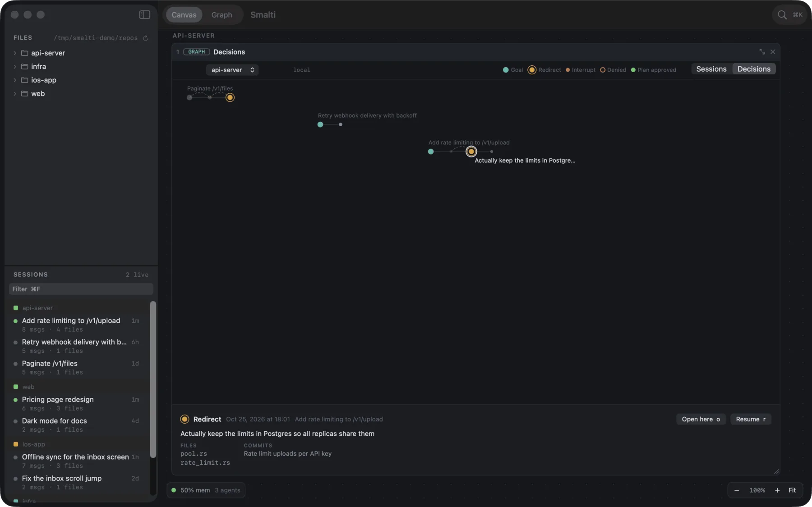Refresh the files path
Screen dimensions: 812x507
145,38
